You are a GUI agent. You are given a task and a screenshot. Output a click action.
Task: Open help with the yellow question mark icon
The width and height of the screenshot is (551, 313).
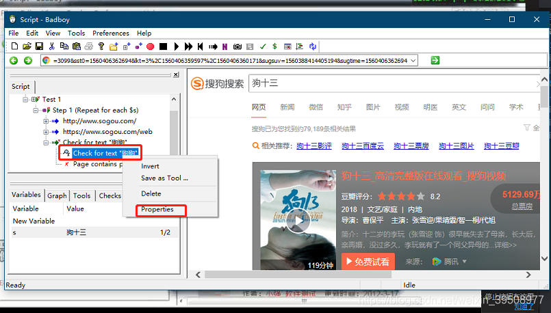101,46
